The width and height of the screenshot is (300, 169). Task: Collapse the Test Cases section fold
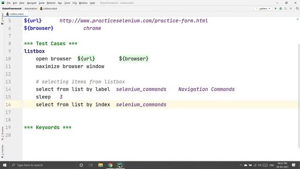click(x=22, y=44)
